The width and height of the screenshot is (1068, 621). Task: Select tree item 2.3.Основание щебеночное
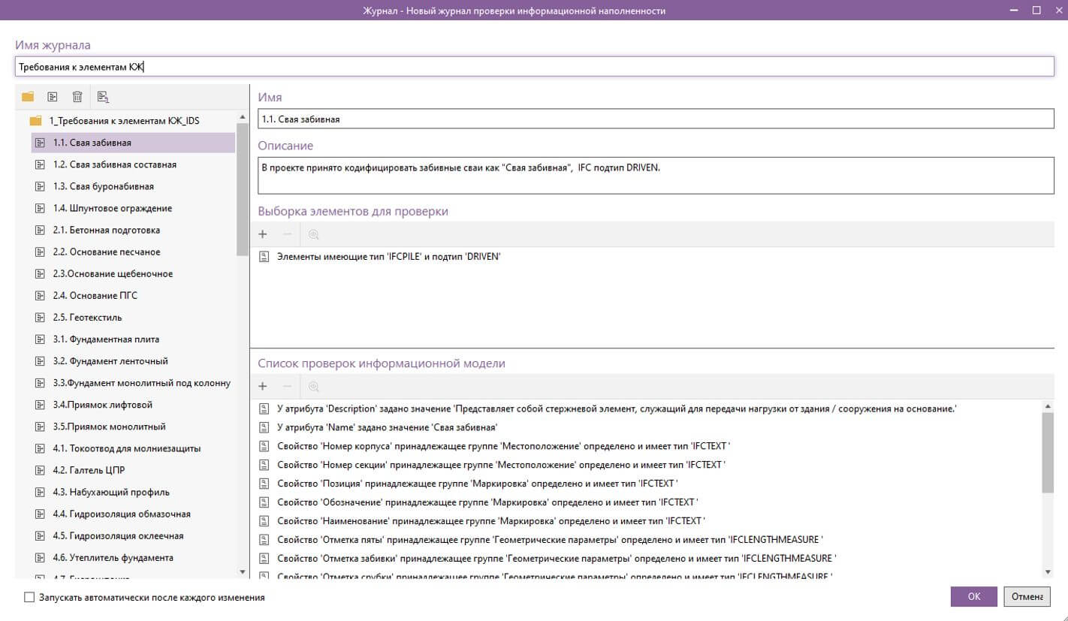pos(133,273)
